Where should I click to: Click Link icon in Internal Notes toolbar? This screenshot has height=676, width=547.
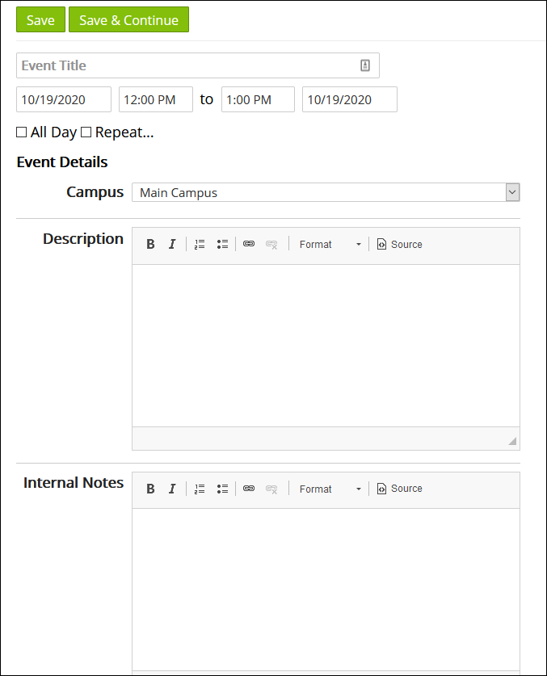click(x=249, y=489)
